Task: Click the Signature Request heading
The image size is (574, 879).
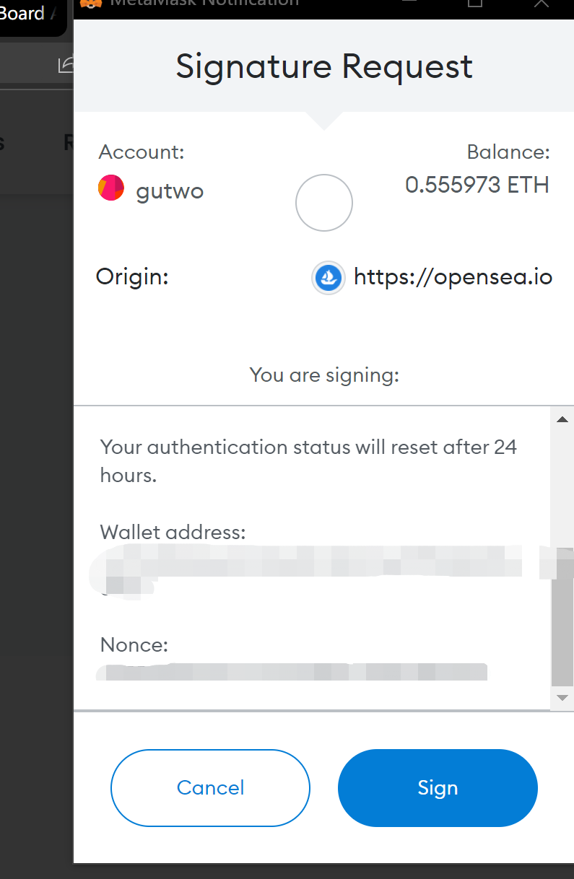Action: [324, 66]
